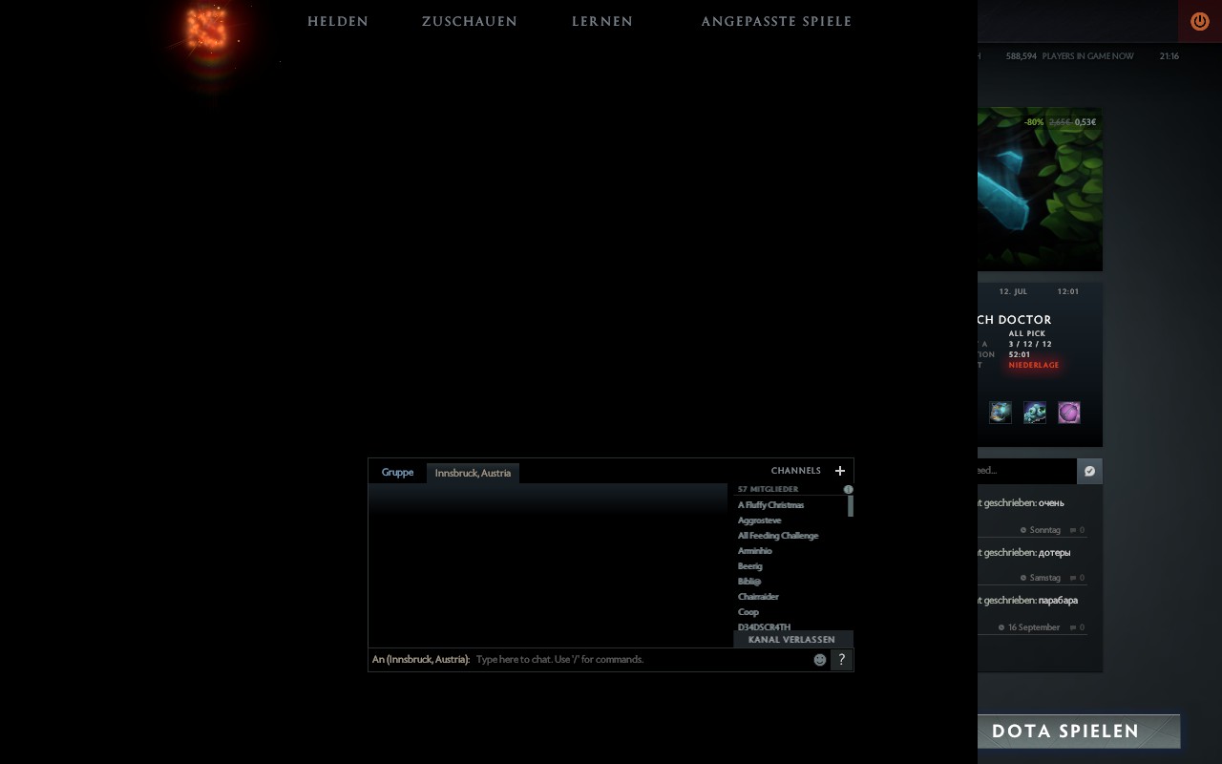
Task: Select the Innsbruck, Austria chat tab
Action: 473,473
